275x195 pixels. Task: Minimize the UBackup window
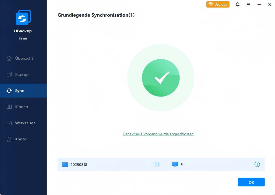point(259,5)
